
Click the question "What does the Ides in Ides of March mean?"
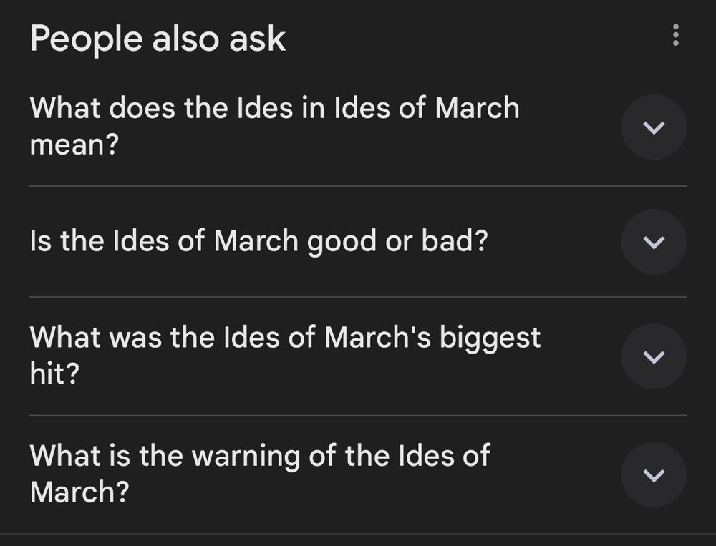click(274, 125)
